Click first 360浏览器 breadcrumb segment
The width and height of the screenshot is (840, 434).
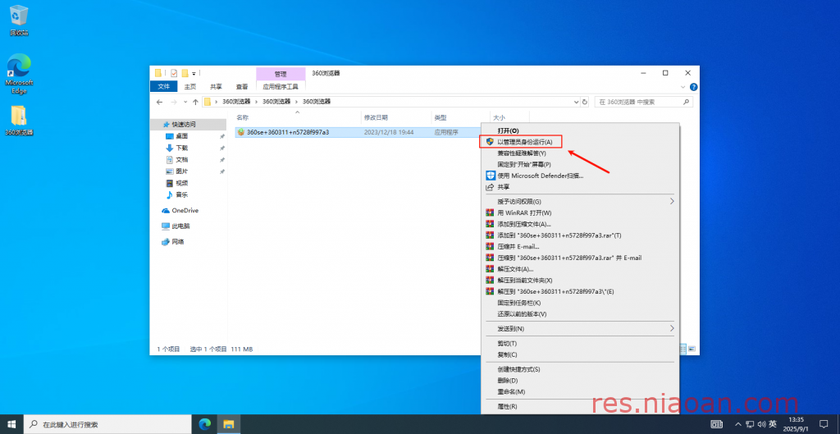point(236,101)
